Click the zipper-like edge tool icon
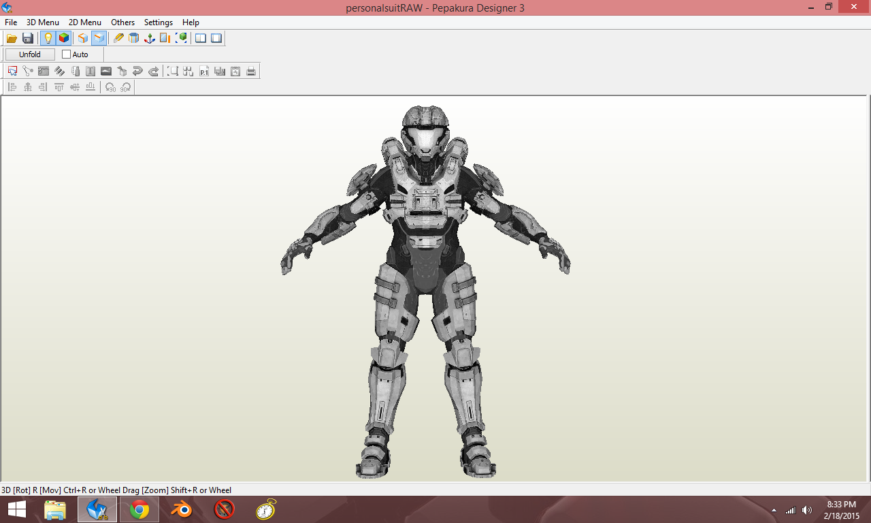This screenshot has width=871, height=523. pyautogui.click(x=44, y=71)
